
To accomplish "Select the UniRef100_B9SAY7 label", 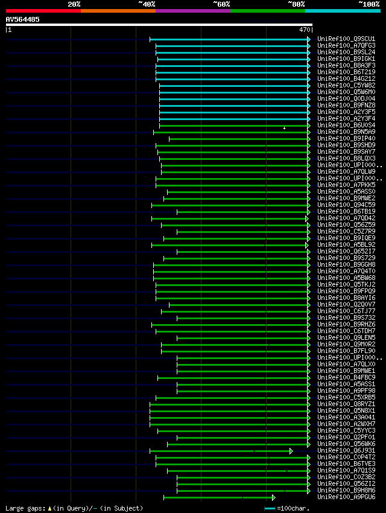I will (346, 152).
